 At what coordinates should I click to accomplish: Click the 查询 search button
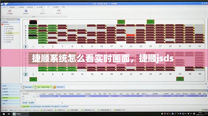coord(25,102)
